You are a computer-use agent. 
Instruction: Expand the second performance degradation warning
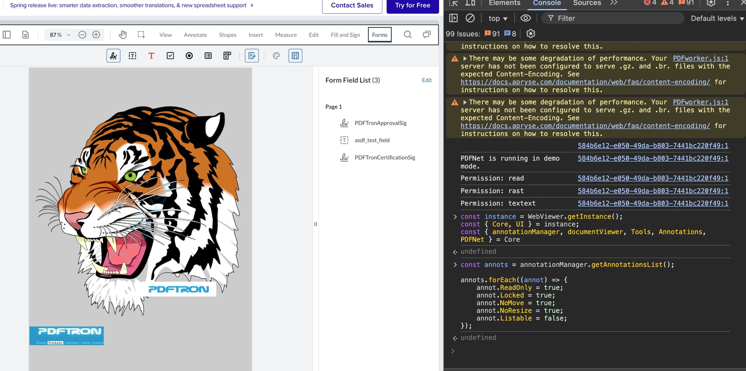click(465, 102)
